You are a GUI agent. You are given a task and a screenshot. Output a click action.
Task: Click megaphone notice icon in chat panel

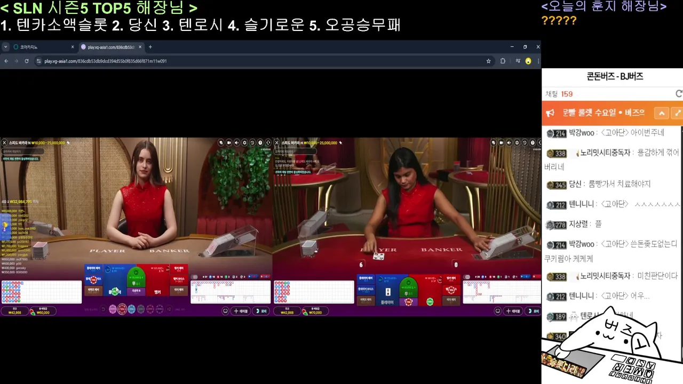point(550,113)
